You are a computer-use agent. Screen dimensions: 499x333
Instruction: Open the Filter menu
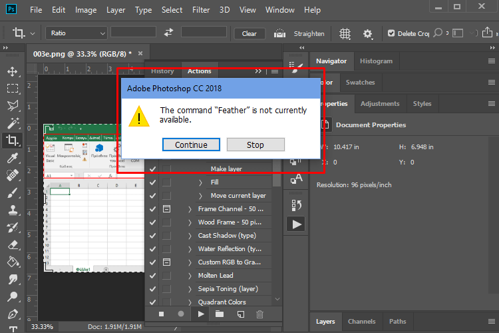201,10
